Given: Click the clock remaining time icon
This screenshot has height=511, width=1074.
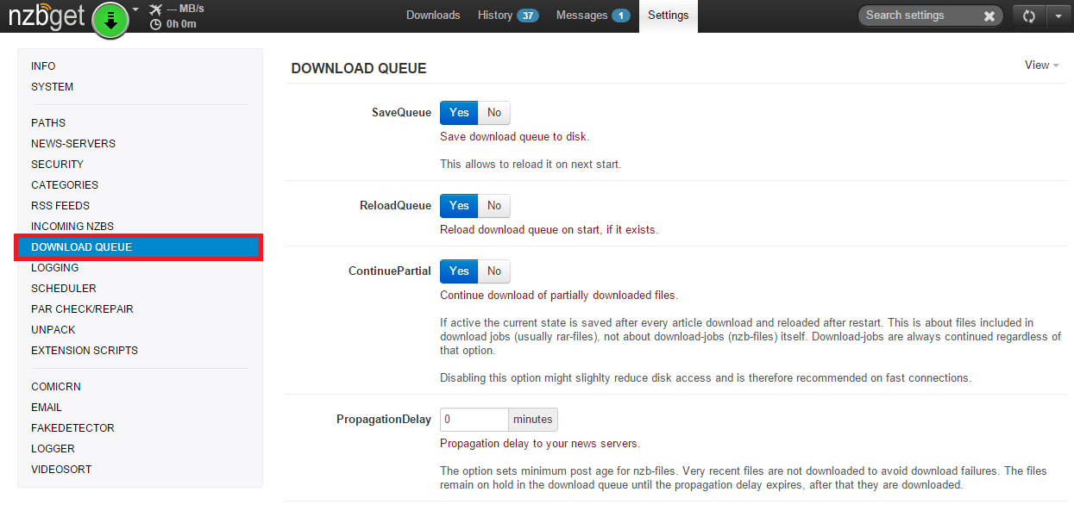Looking at the screenshot, I should click(155, 24).
